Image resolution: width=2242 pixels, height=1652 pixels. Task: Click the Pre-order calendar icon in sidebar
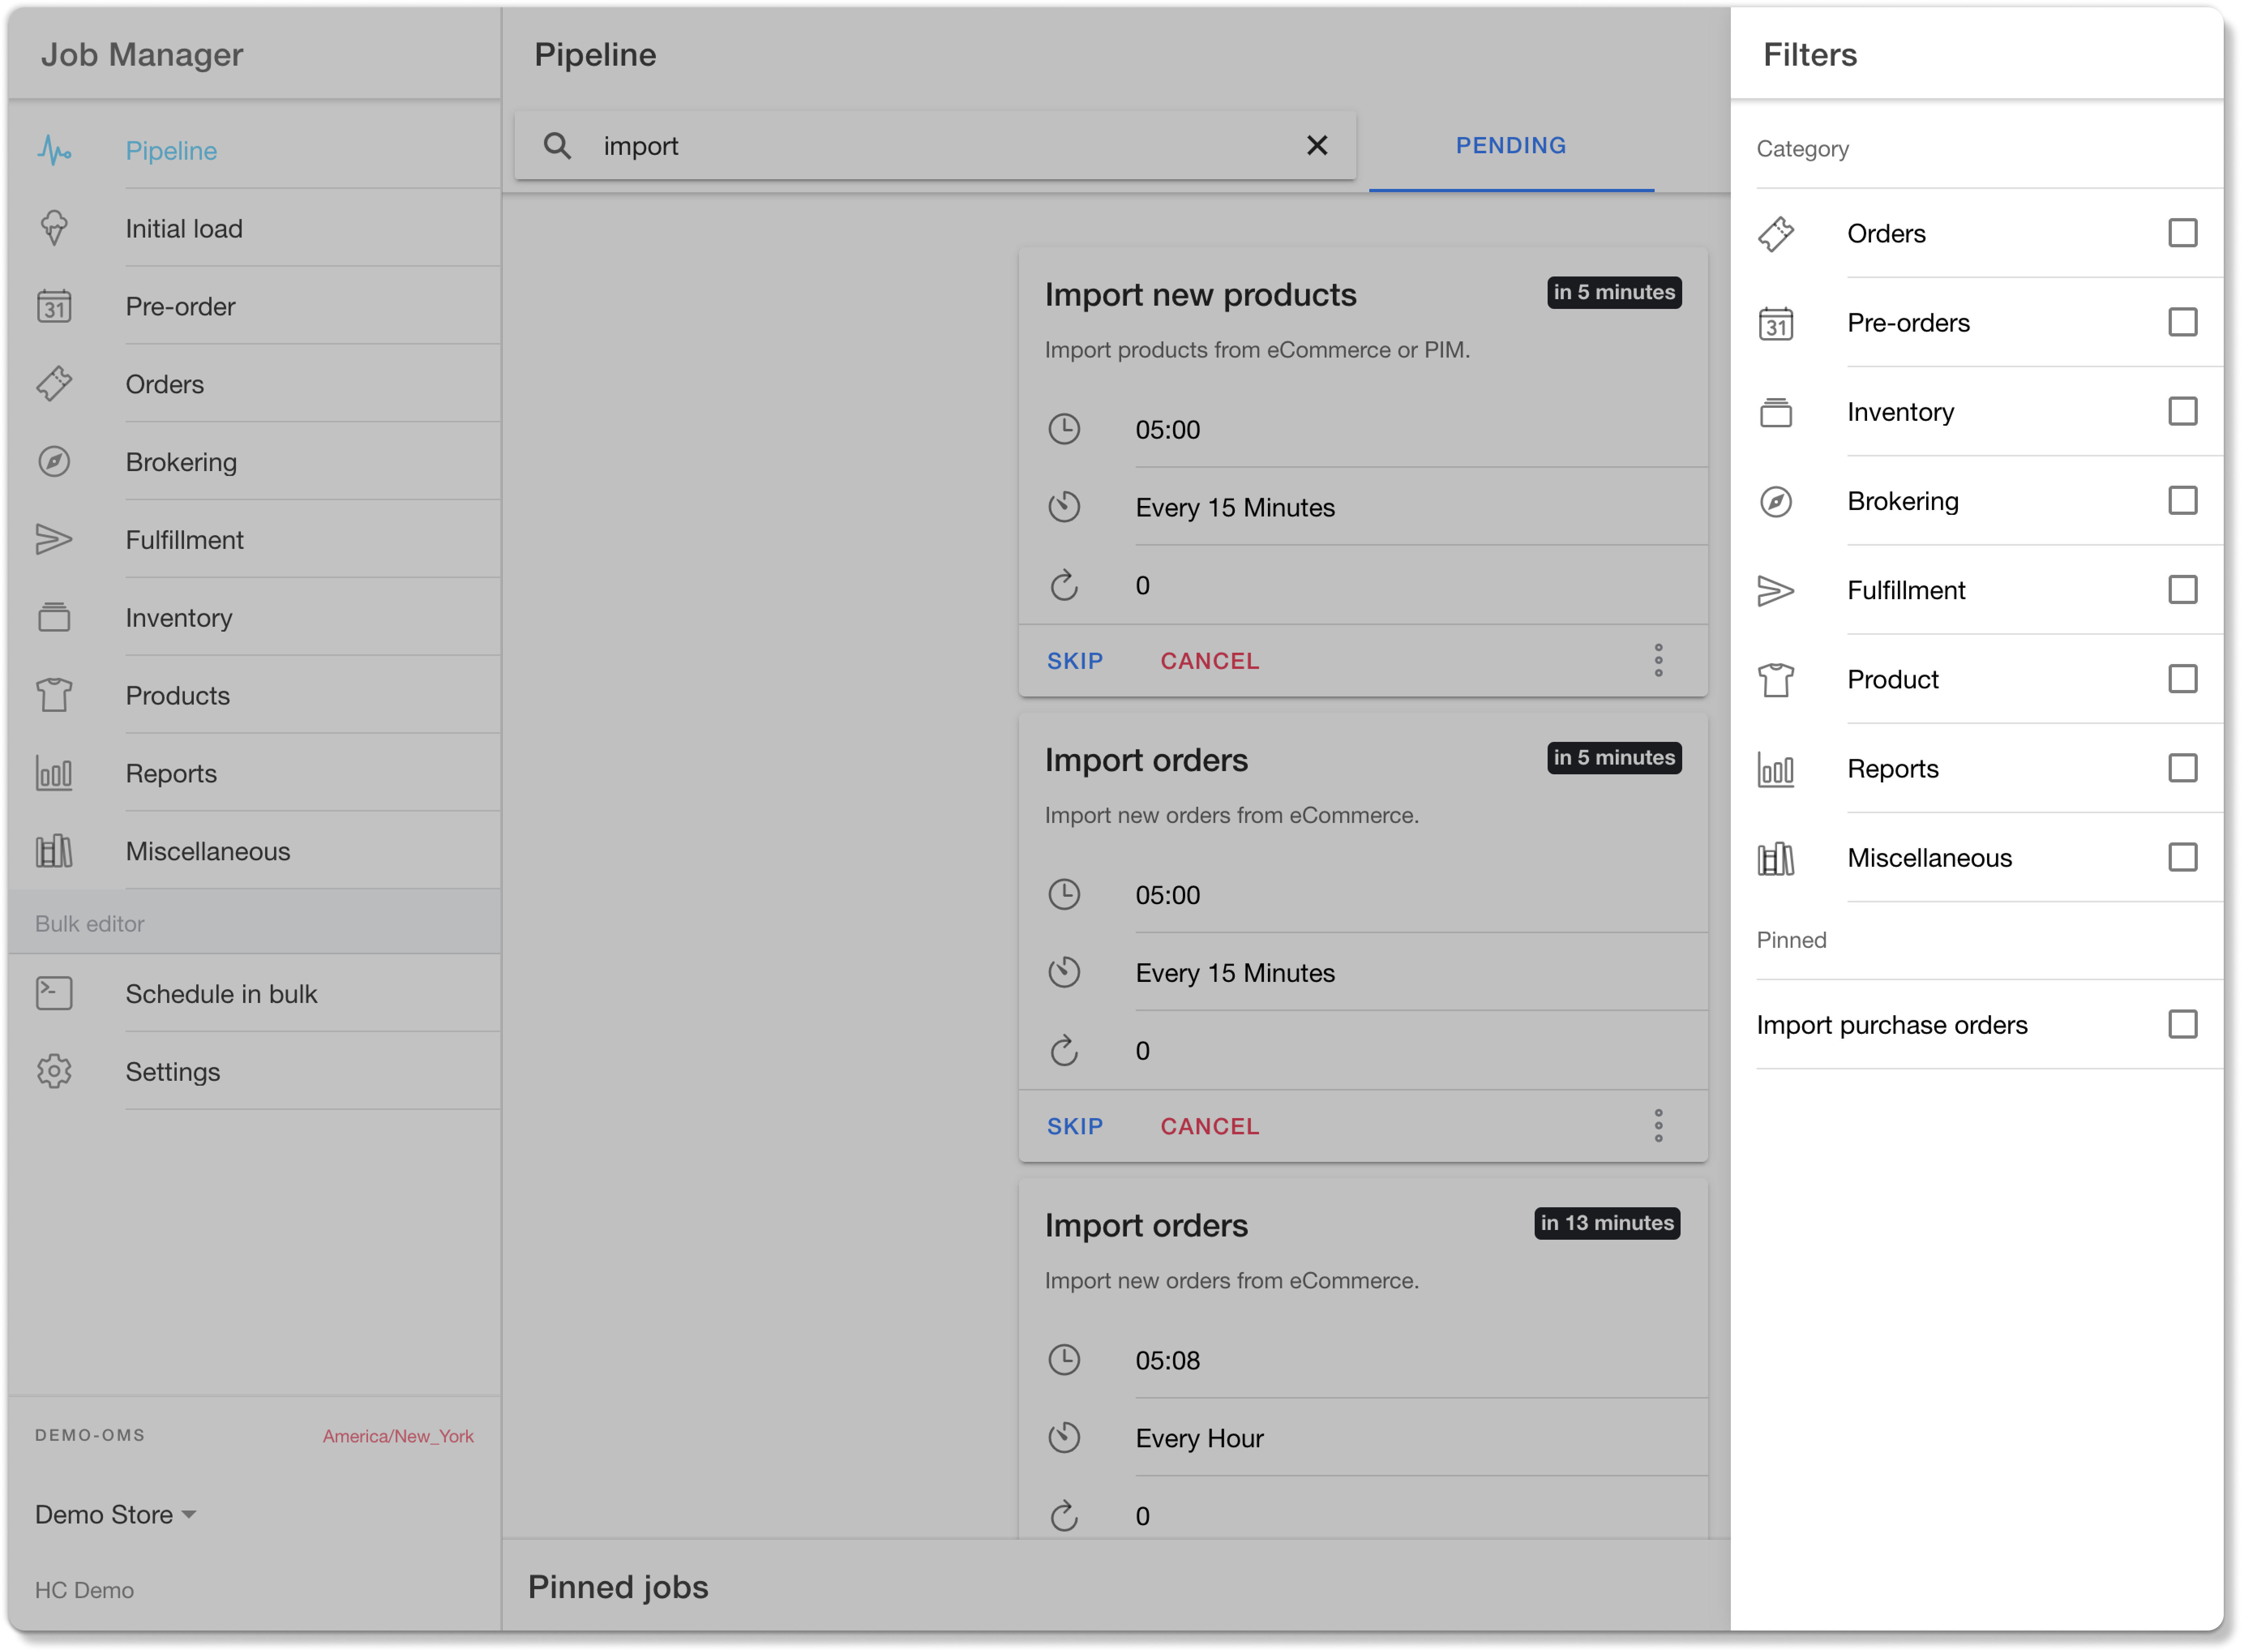click(x=54, y=307)
